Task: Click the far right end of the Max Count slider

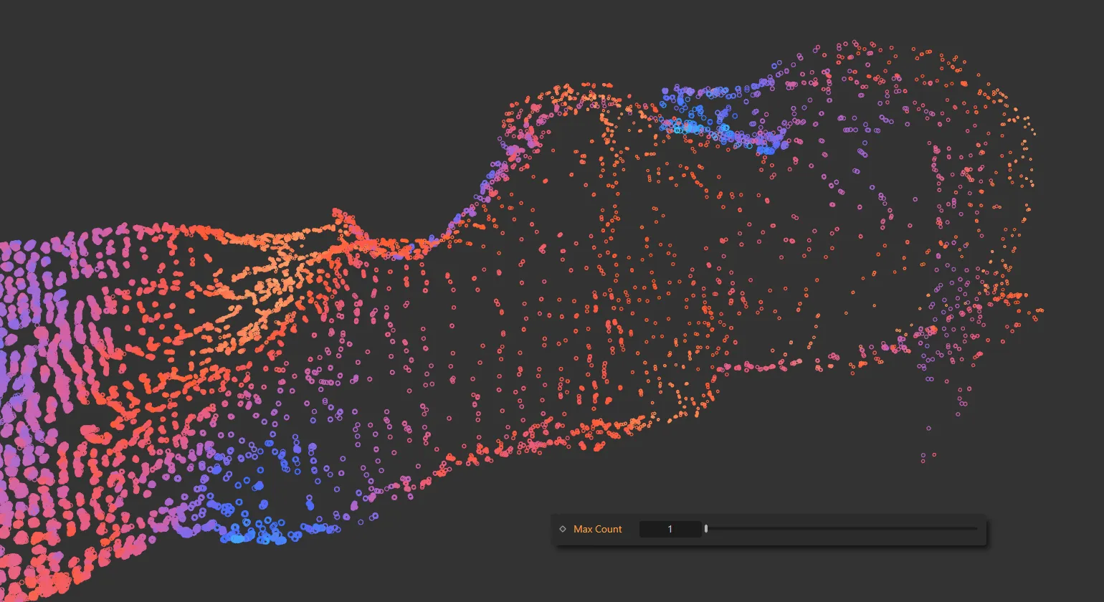Action: (976, 529)
